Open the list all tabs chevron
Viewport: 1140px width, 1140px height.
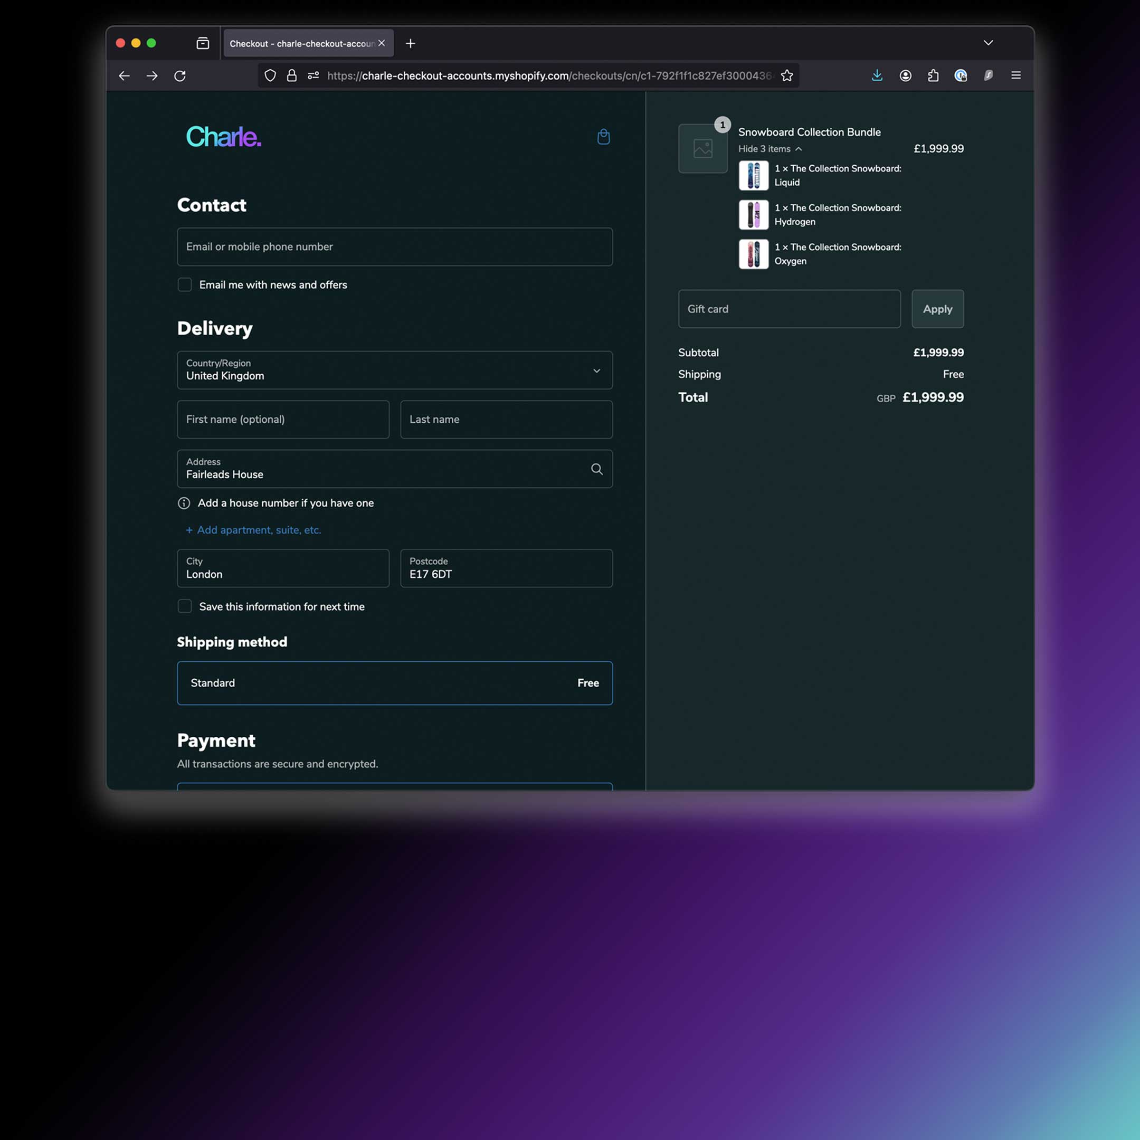click(x=989, y=43)
